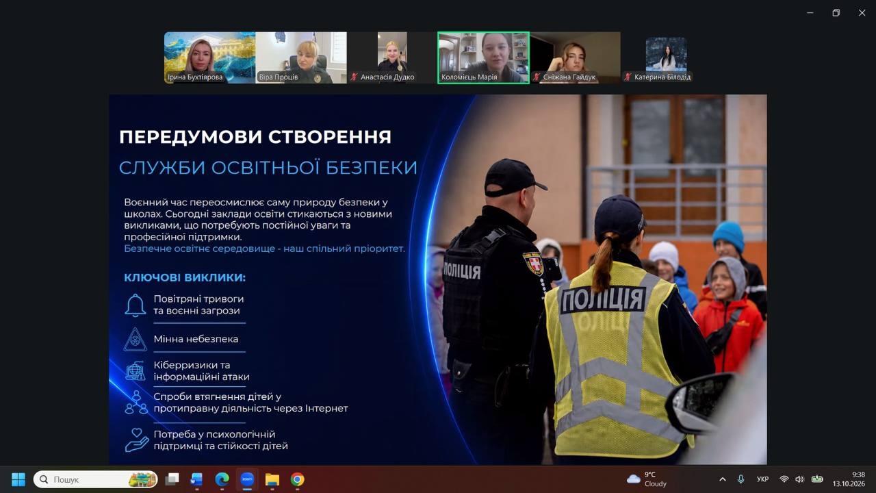
Task: Select Катерина Білодід's participant thumbnail
Action: (666, 58)
